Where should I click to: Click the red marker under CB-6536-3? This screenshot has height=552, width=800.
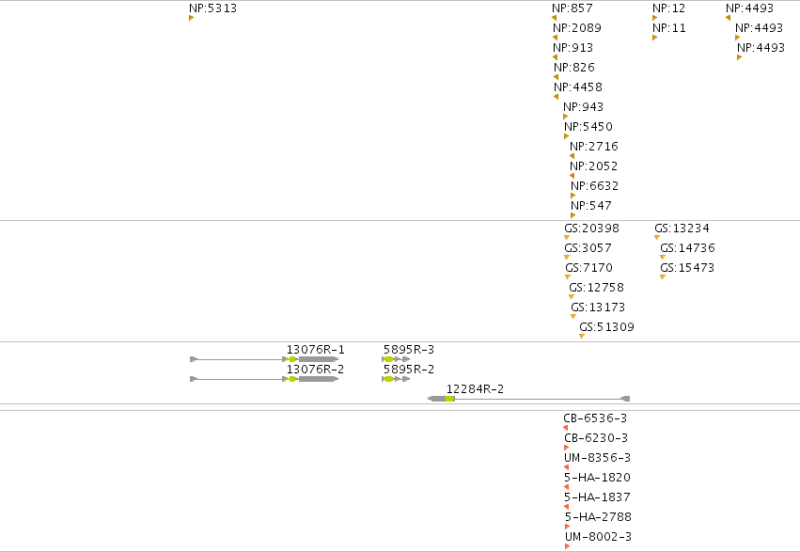coord(566,428)
